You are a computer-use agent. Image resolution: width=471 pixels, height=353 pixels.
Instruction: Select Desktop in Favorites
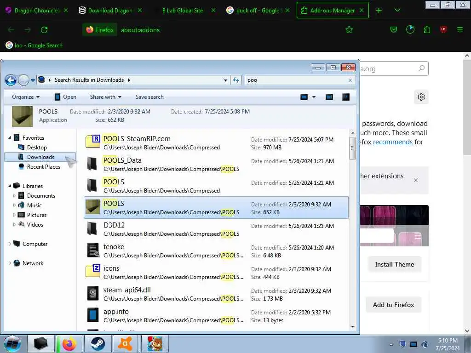[x=37, y=148]
